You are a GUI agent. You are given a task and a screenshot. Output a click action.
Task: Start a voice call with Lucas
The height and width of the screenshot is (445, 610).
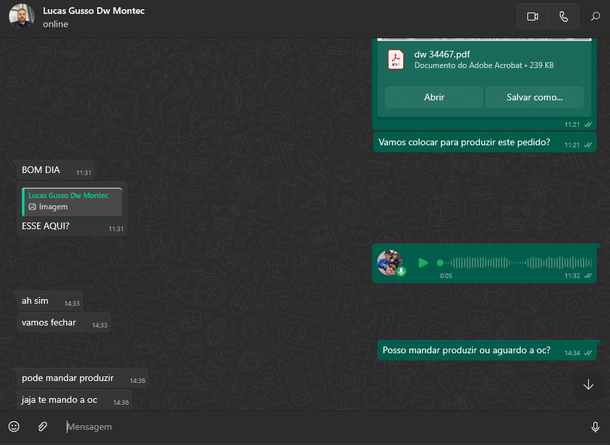click(x=563, y=17)
